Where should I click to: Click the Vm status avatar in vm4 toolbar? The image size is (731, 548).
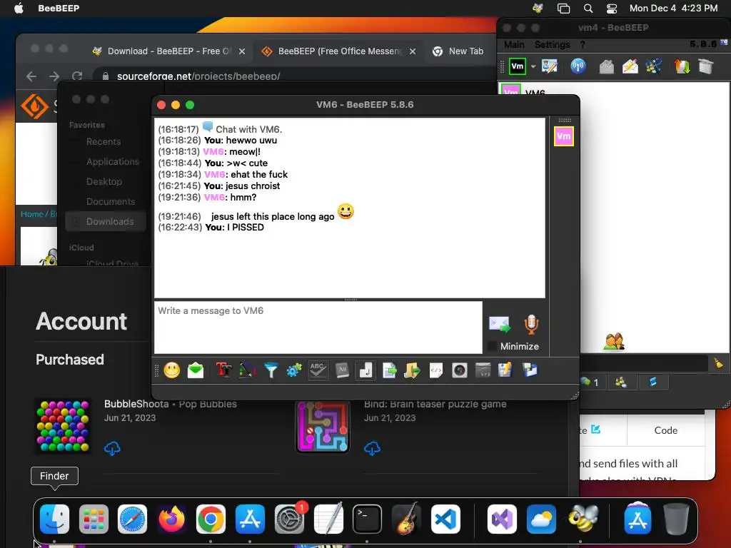click(518, 66)
